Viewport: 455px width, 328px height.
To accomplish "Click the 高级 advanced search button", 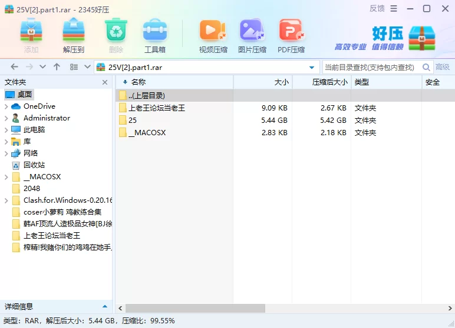I will (443, 67).
